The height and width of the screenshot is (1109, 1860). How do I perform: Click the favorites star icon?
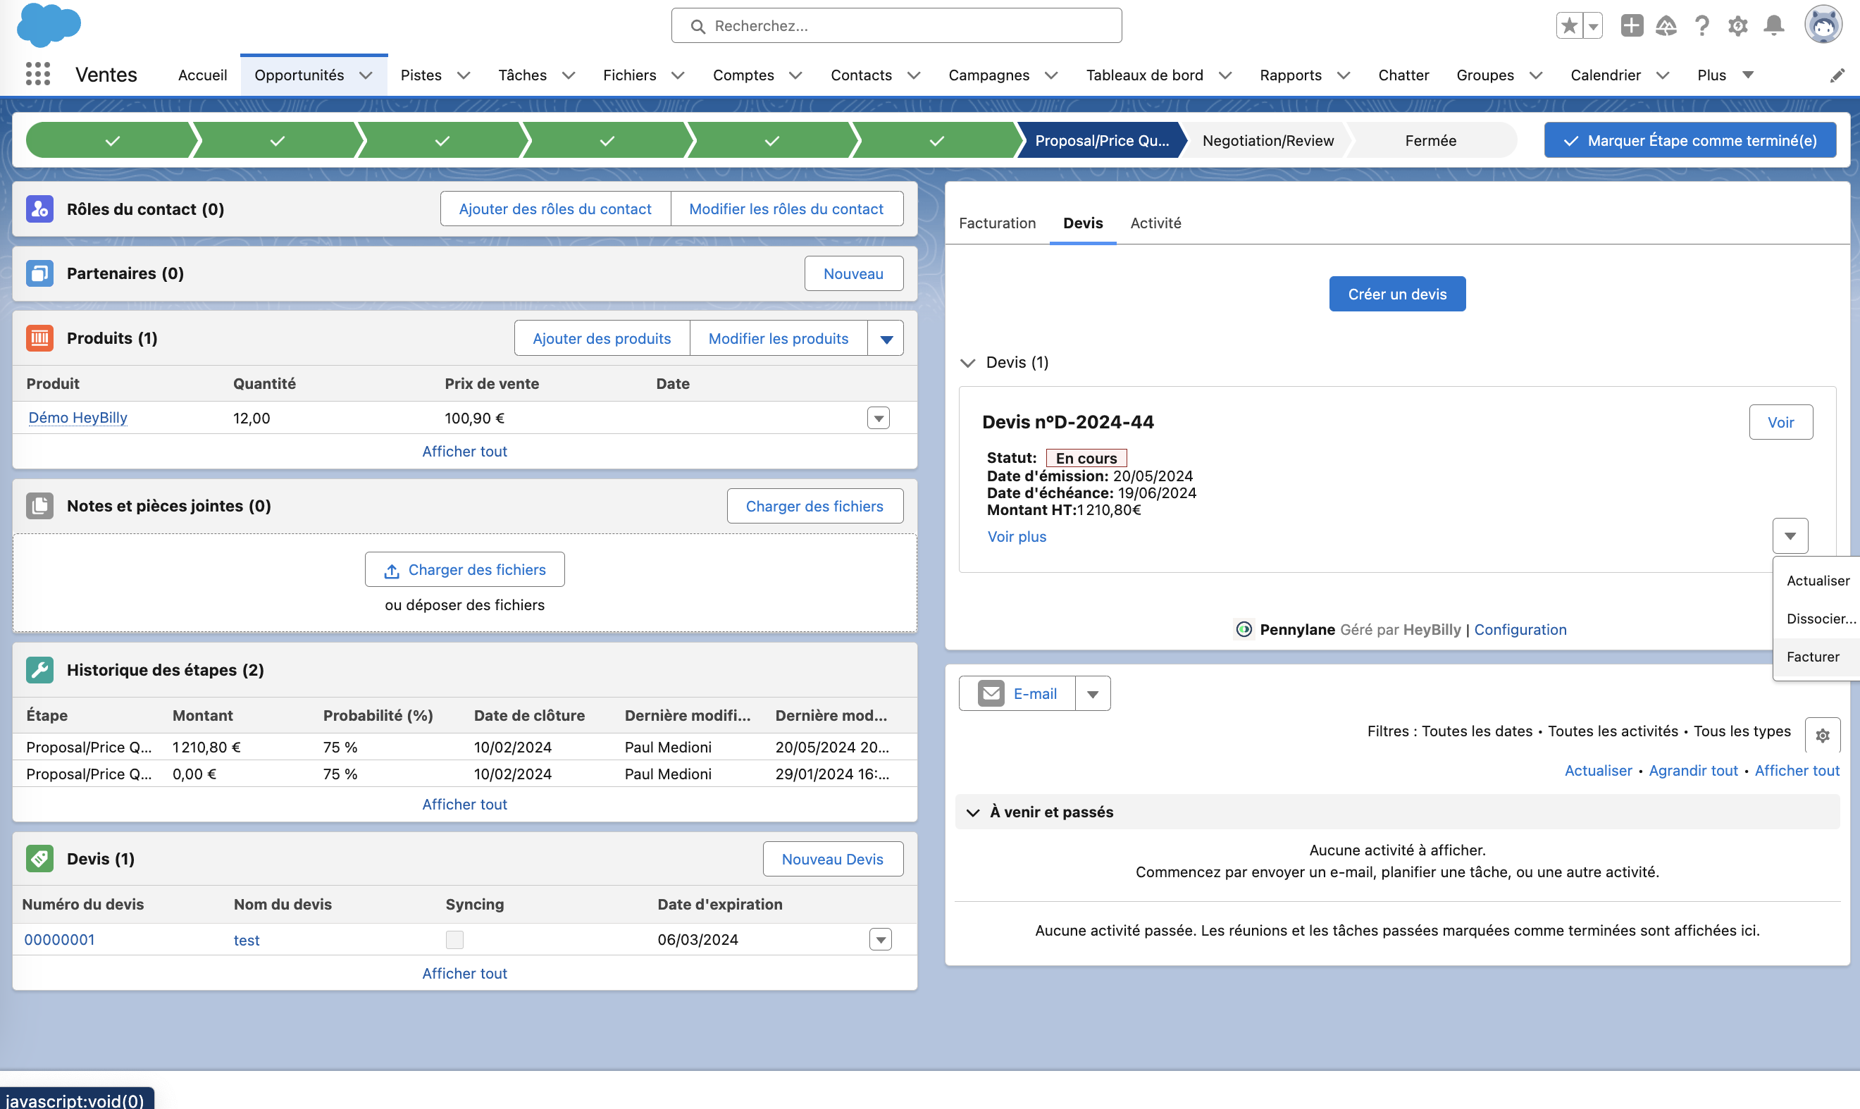click(x=1569, y=26)
